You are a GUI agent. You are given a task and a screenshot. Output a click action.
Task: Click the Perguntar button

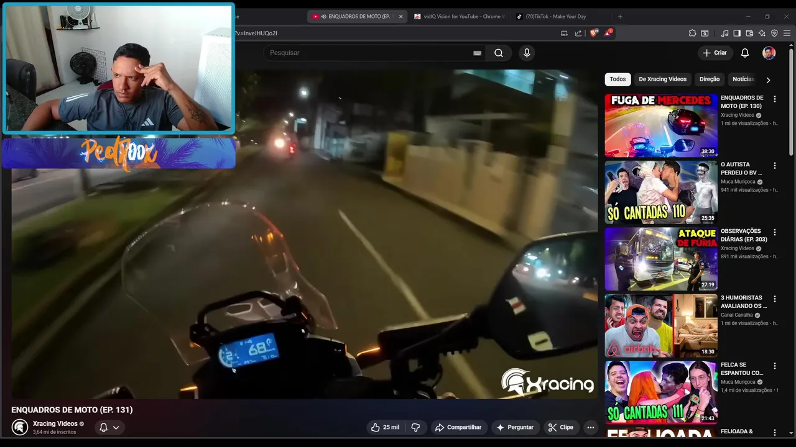click(x=515, y=427)
